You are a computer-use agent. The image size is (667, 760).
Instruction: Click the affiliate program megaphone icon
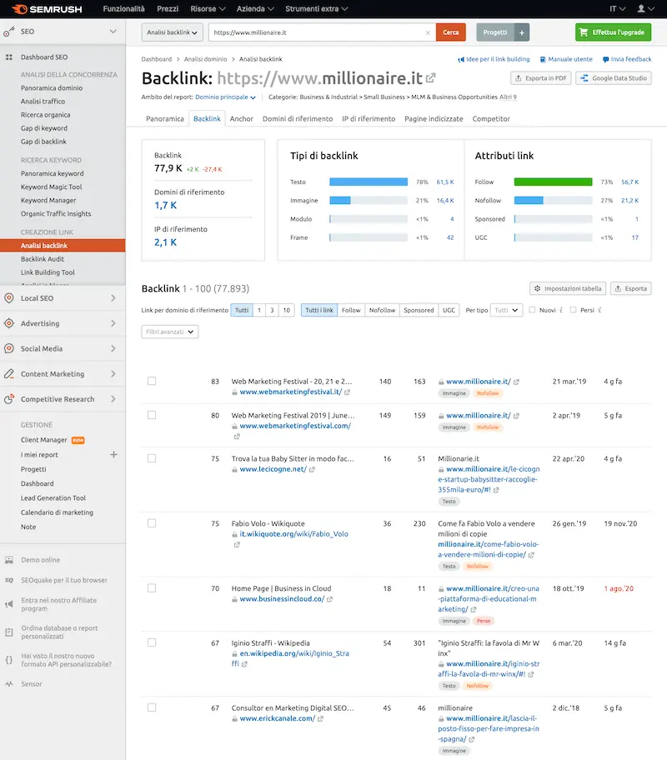coord(8,604)
